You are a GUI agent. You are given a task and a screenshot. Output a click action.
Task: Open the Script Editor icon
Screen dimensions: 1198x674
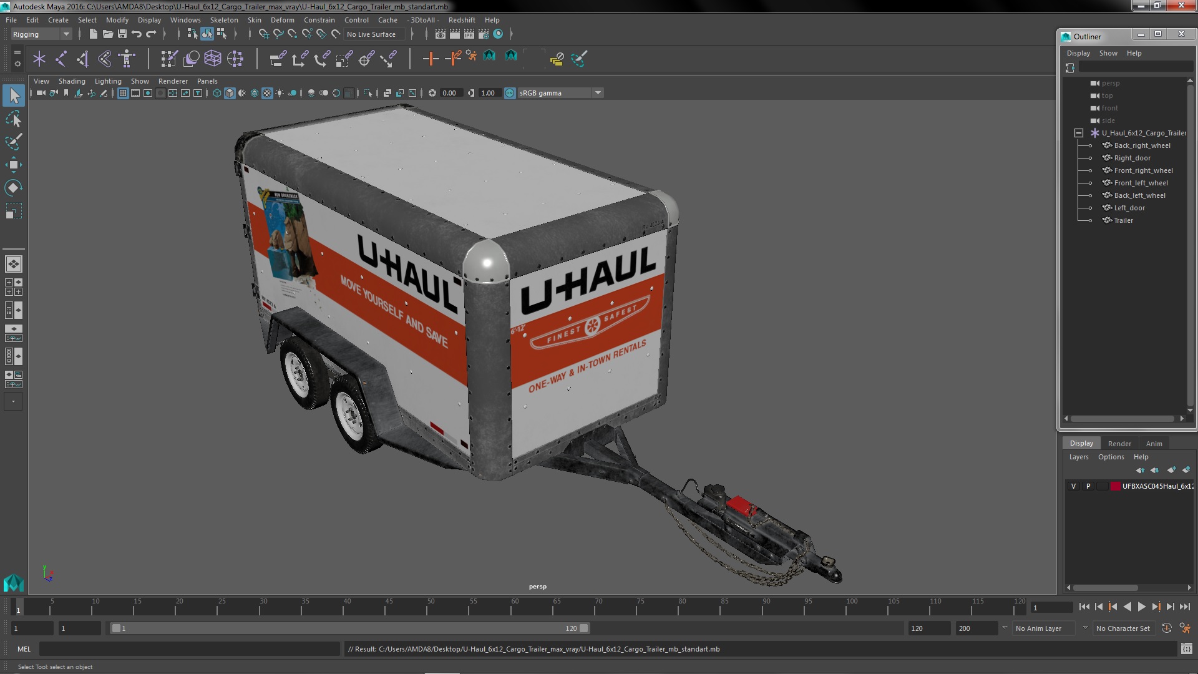point(1186,649)
